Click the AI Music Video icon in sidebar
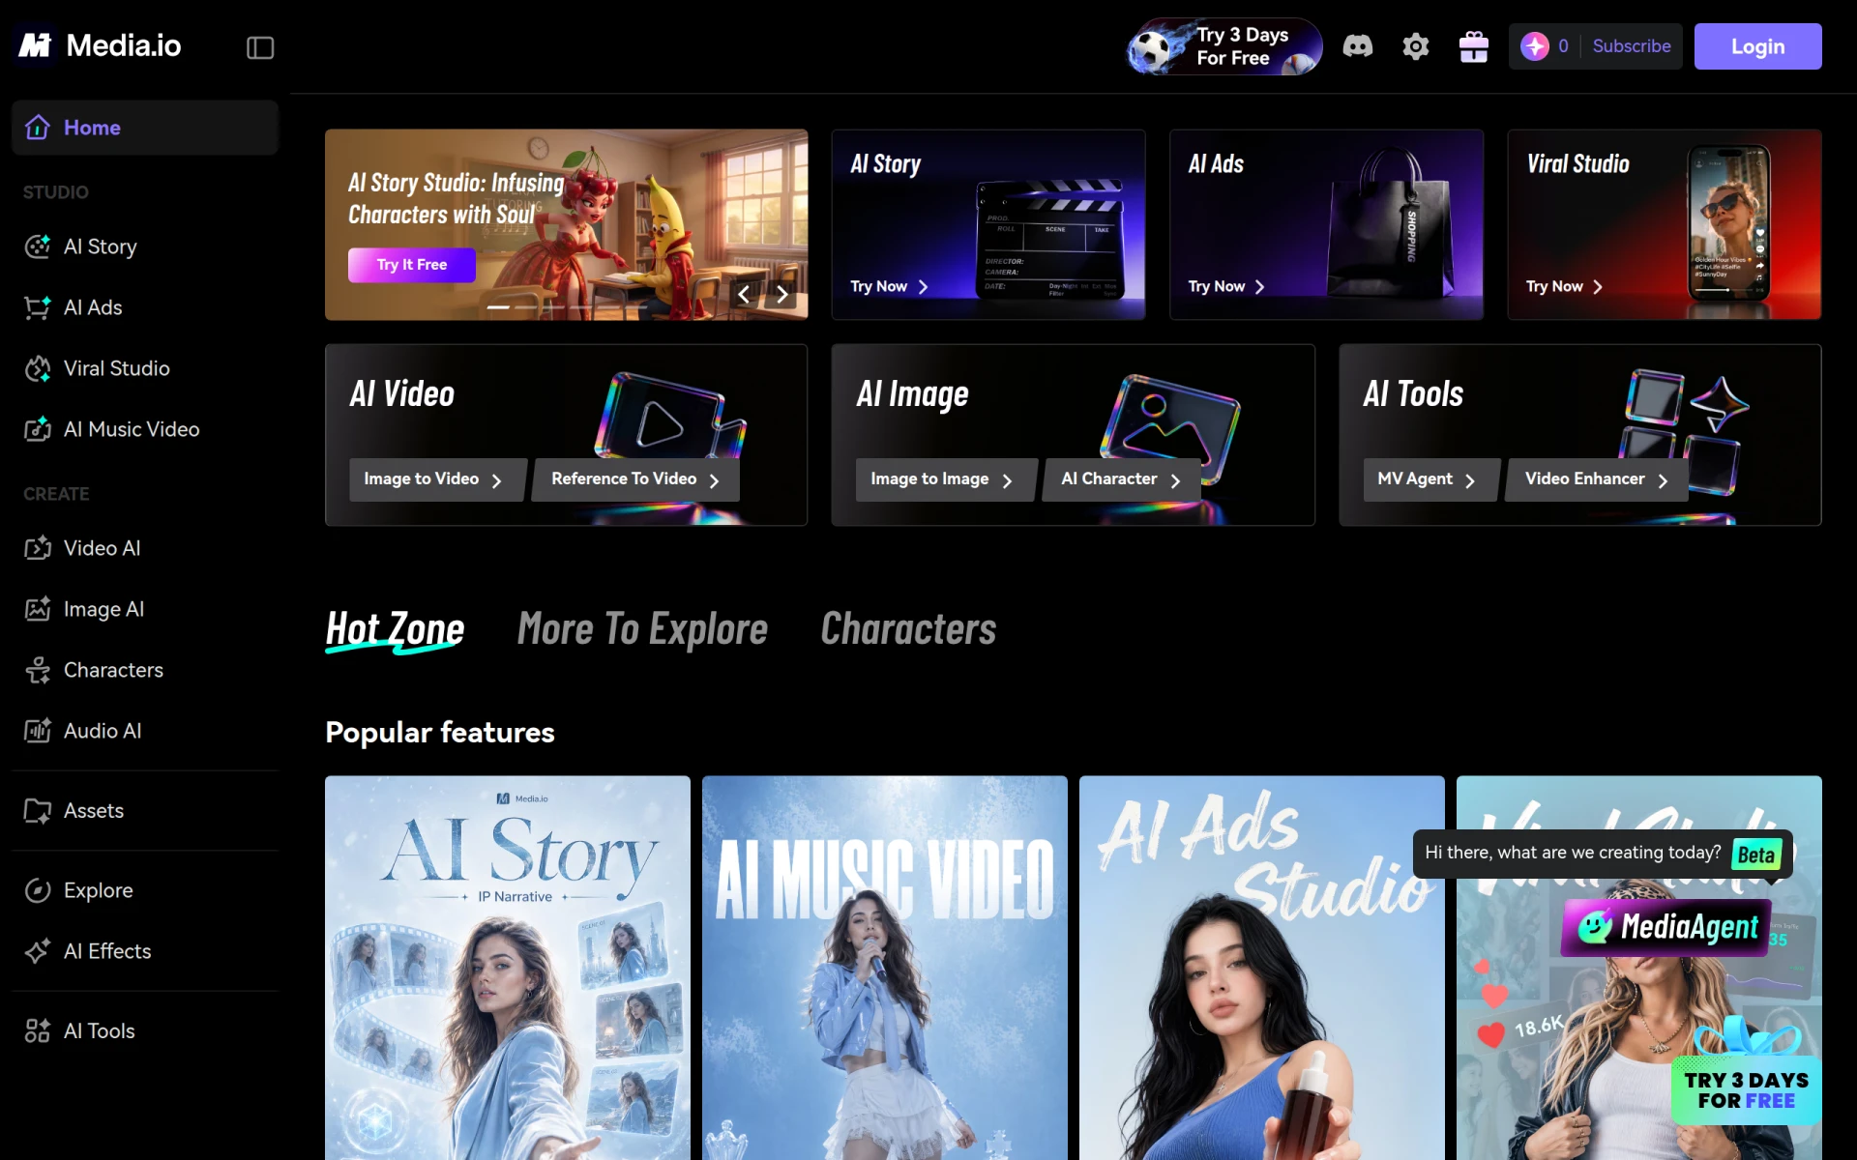Image resolution: width=1857 pixels, height=1160 pixels. click(x=38, y=429)
